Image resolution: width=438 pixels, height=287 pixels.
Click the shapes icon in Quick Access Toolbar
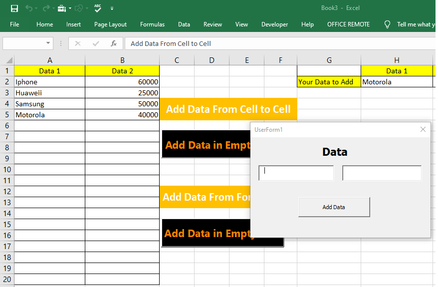point(79,8)
